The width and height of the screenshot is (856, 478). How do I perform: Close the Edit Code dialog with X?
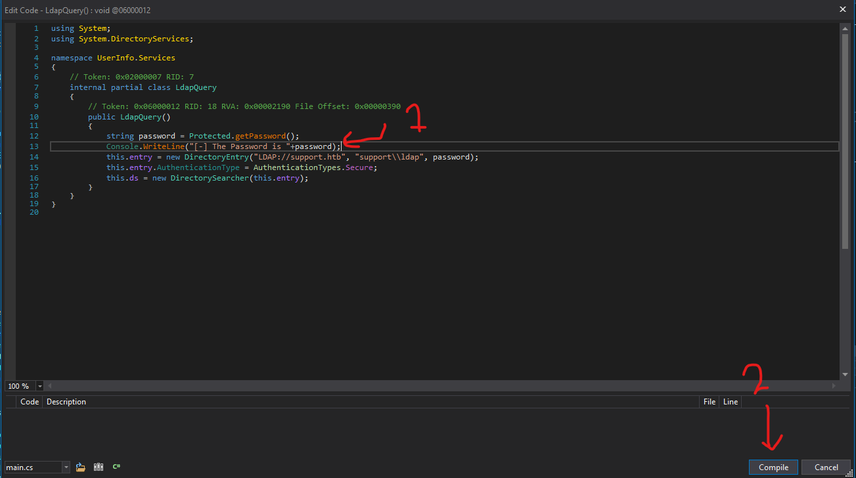pos(842,9)
